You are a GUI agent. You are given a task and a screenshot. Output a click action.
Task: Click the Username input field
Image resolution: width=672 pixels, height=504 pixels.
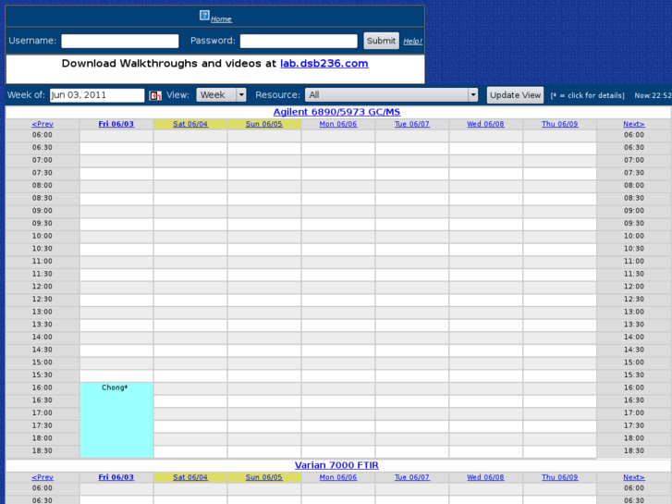[120, 41]
